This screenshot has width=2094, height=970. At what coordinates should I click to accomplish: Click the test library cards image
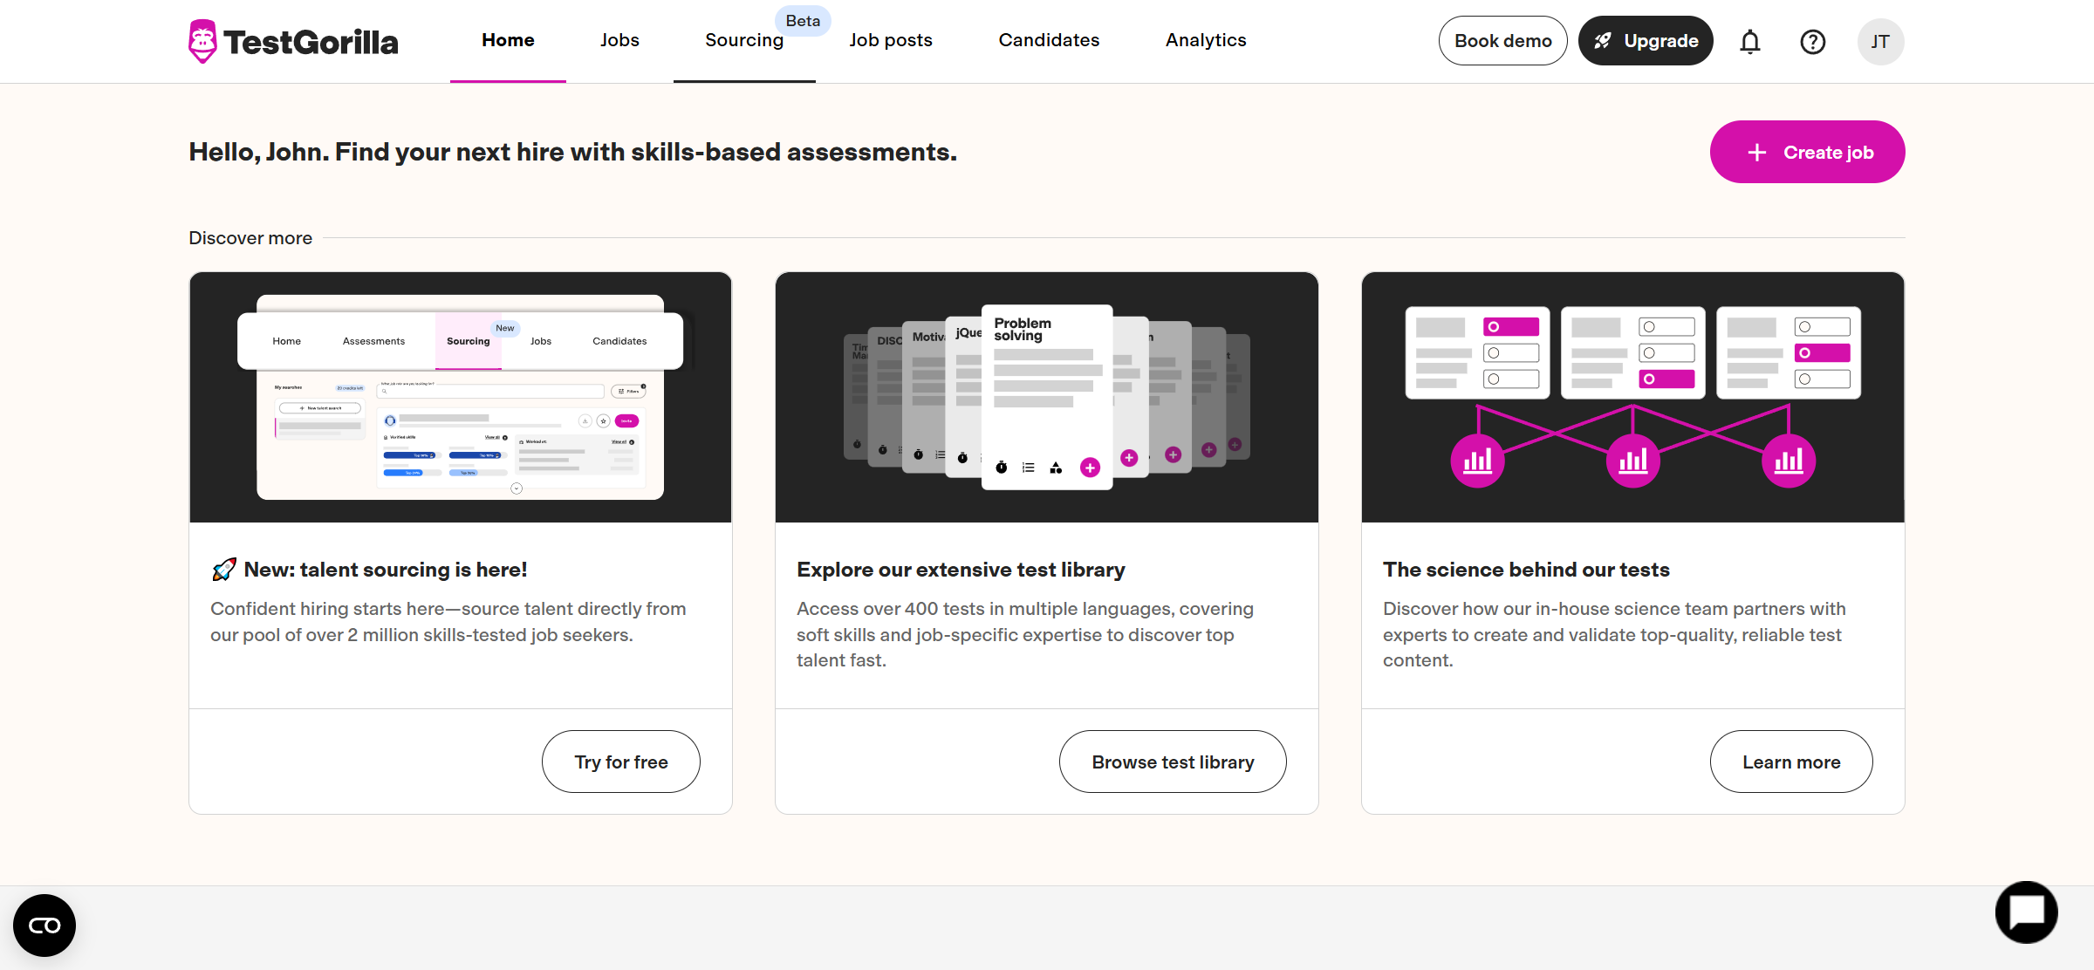pyautogui.click(x=1047, y=397)
